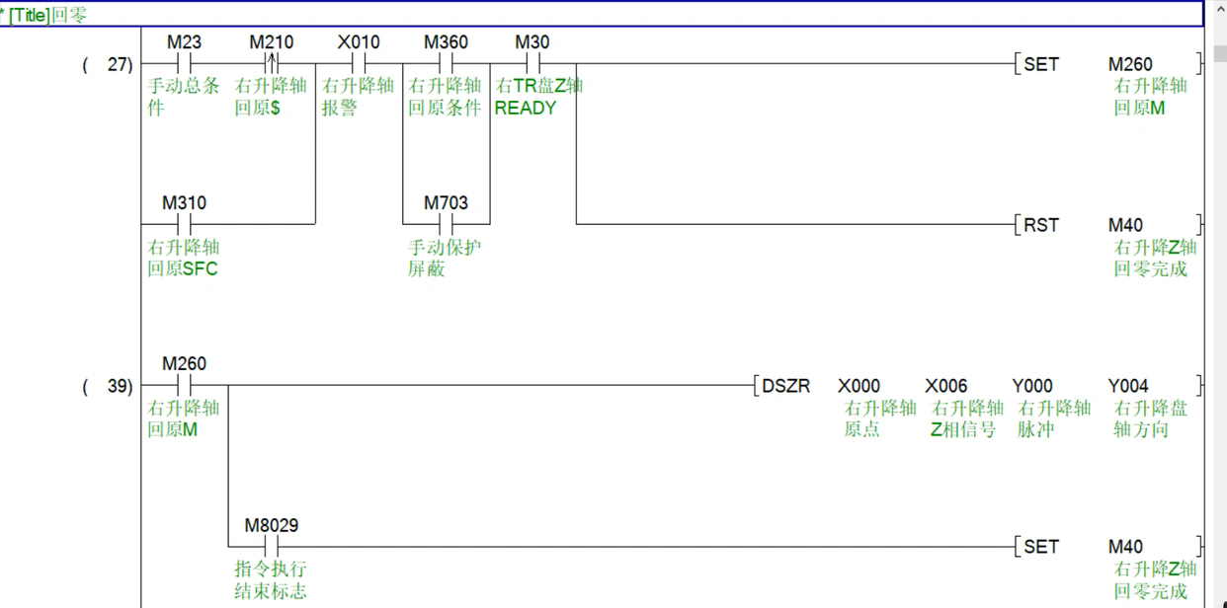This screenshot has width=1227, height=608.
Task: Select step number 27 in the margin
Action: pyautogui.click(x=119, y=65)
